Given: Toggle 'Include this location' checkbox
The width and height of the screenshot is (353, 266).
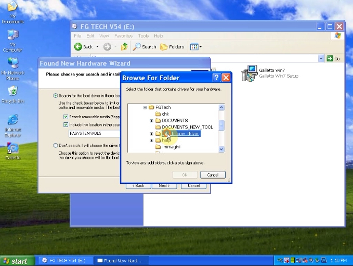Looking at the screenshot, I should tap(66, 124).
